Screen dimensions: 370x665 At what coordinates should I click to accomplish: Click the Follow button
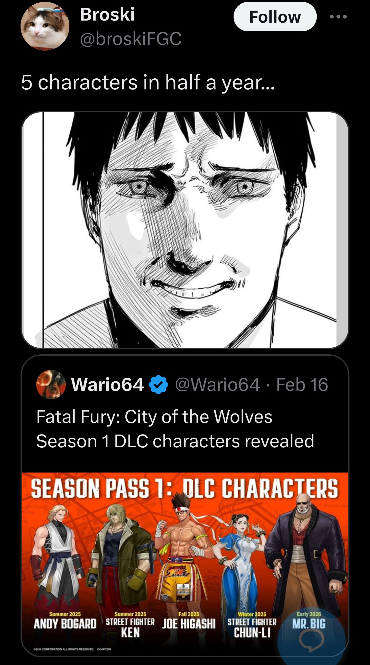[275, 17]
